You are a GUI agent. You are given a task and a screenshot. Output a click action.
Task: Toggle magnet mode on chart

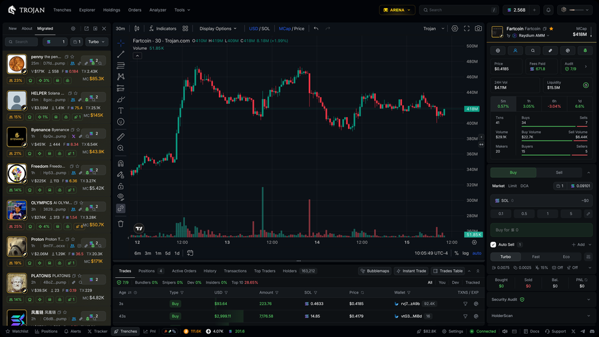tap(120, 164)
